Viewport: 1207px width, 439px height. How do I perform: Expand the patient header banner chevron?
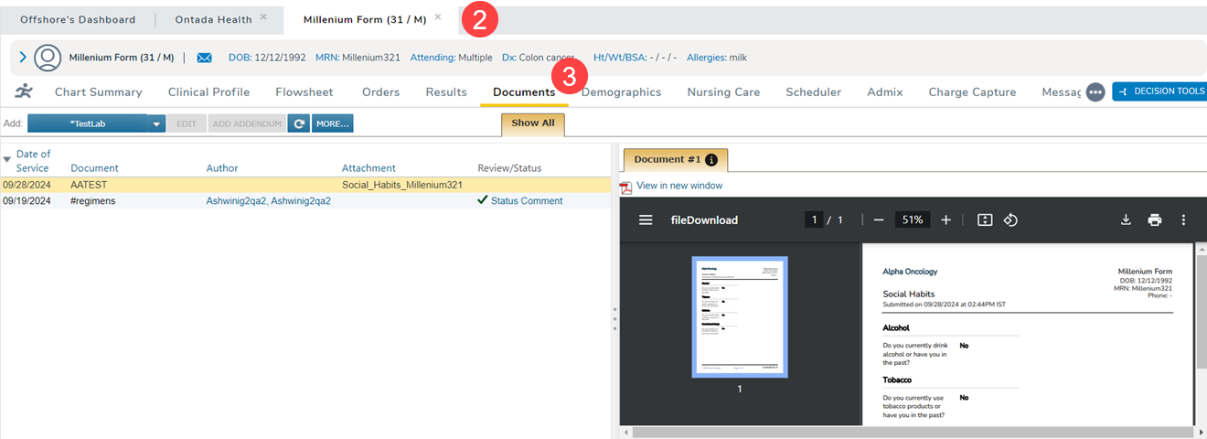[23, 58]
